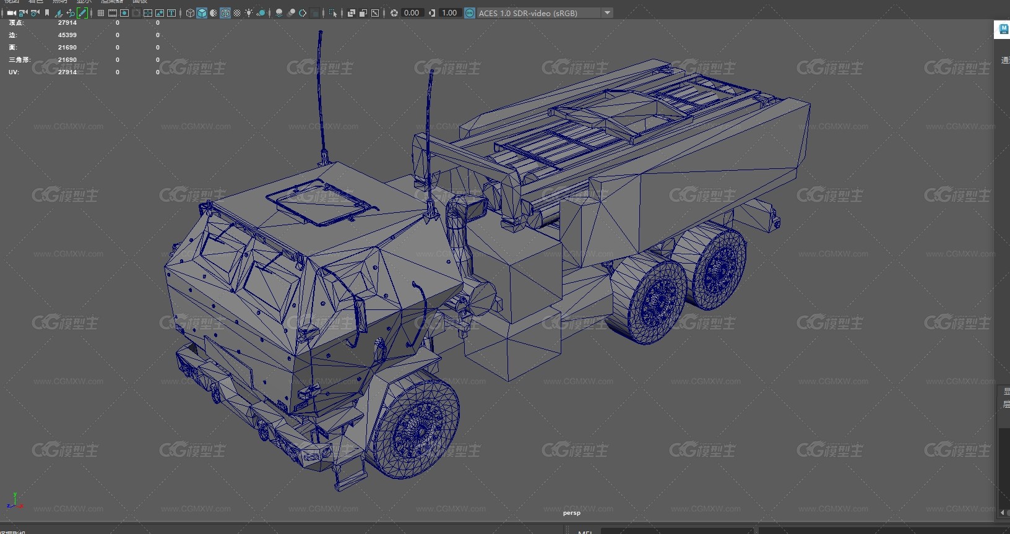This screenshot has height=534, width=1010.
Task: Toggle the Field Chart icon
Action: click(148, 13)
